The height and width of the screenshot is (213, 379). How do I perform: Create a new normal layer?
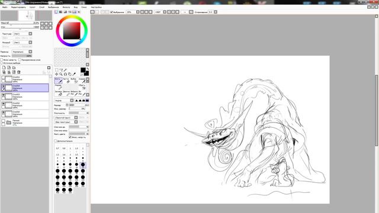click(4, 67)
